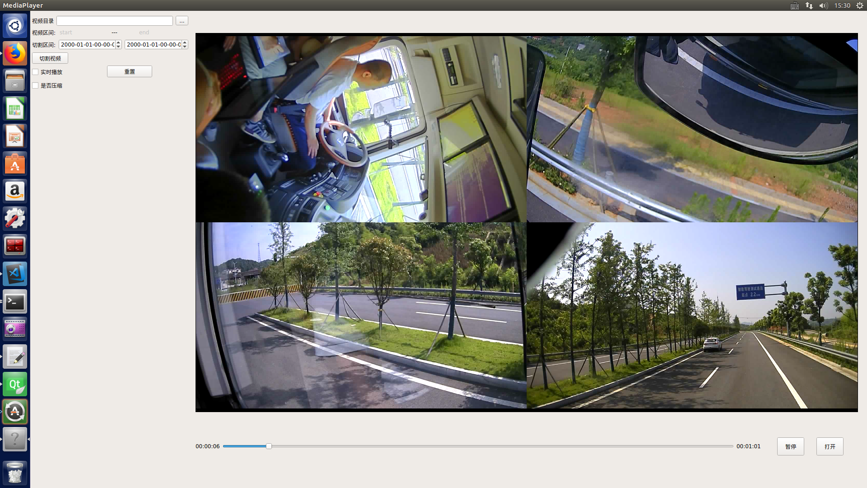867x488 pixels.
Task: Click the 视频目录 path input field
Action: (x=114, y=21)
